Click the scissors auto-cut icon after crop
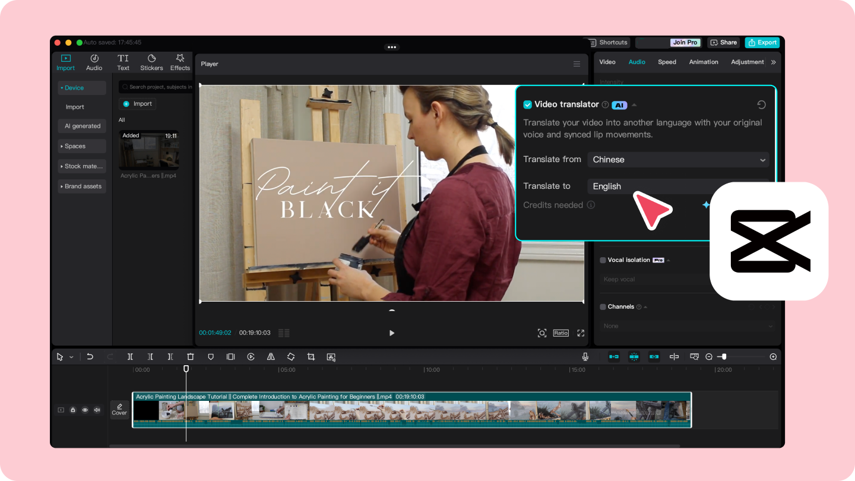The height and width of the screenshot is (481, 855). click(331, 357)
